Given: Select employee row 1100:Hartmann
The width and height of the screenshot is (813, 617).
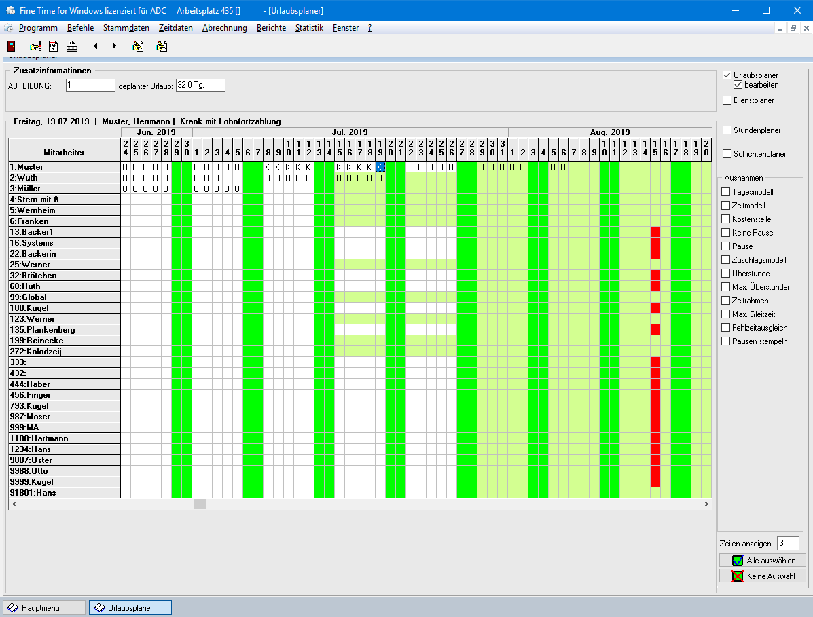Looking at the screenshot, I should coord(65,438).
